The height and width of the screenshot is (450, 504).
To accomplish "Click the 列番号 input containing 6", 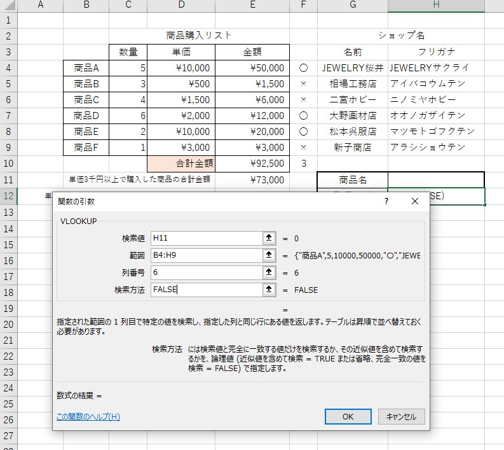I will [206, 272].
